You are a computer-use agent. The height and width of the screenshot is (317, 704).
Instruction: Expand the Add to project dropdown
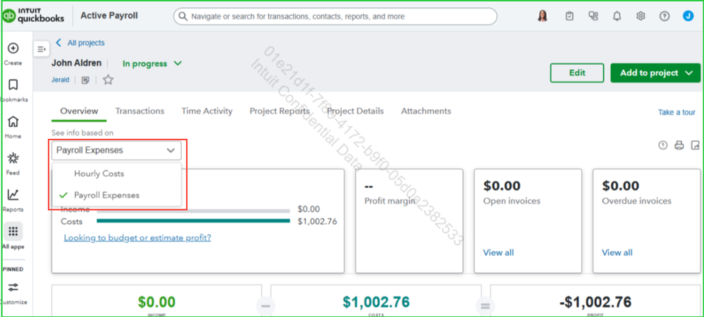(651, 73)
